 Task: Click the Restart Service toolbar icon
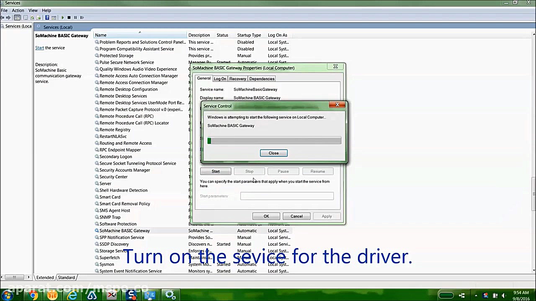click(82, 18)
